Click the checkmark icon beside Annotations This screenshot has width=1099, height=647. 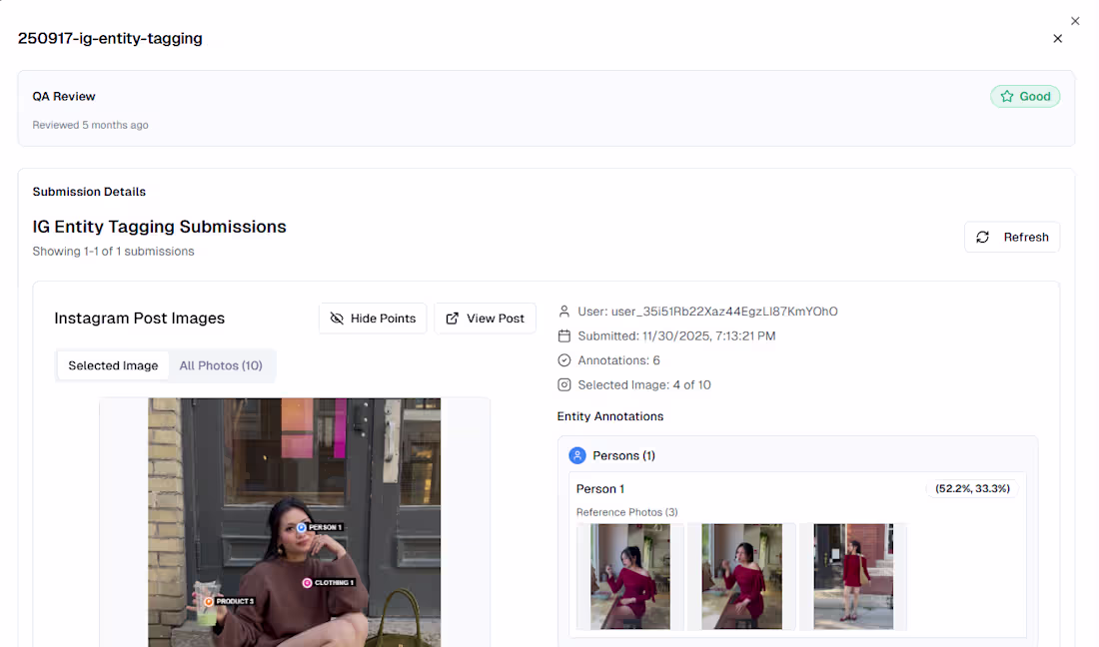click(564, 360)
